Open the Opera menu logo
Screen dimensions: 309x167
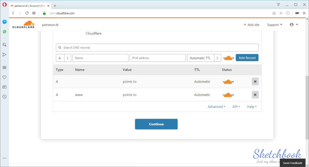[4, 5]
